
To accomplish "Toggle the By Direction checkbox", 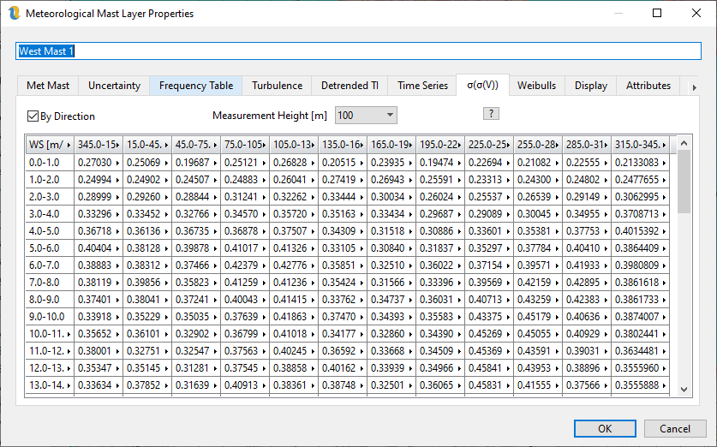I will pos(33,116).
